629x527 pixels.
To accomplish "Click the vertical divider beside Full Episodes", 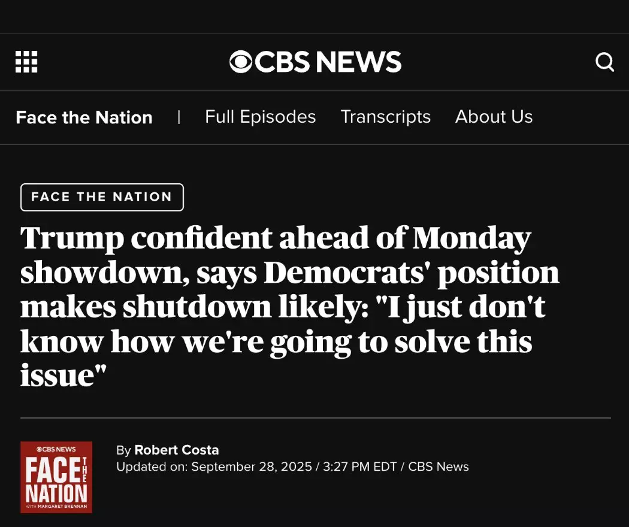I will pos(179,117).
